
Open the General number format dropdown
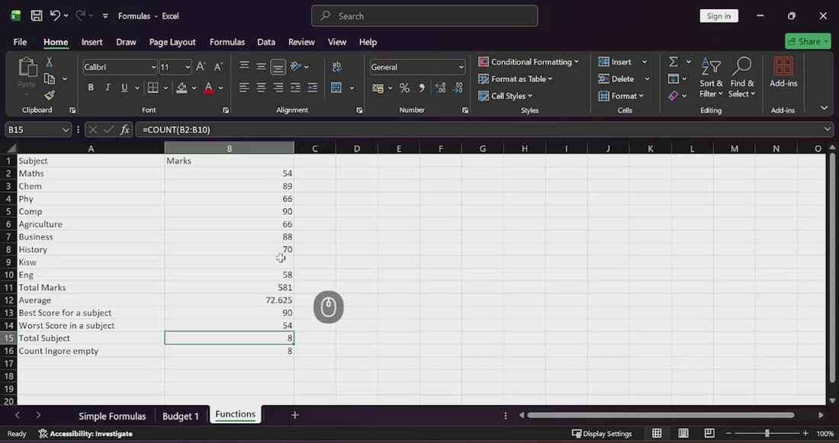[x=461, y=67]
